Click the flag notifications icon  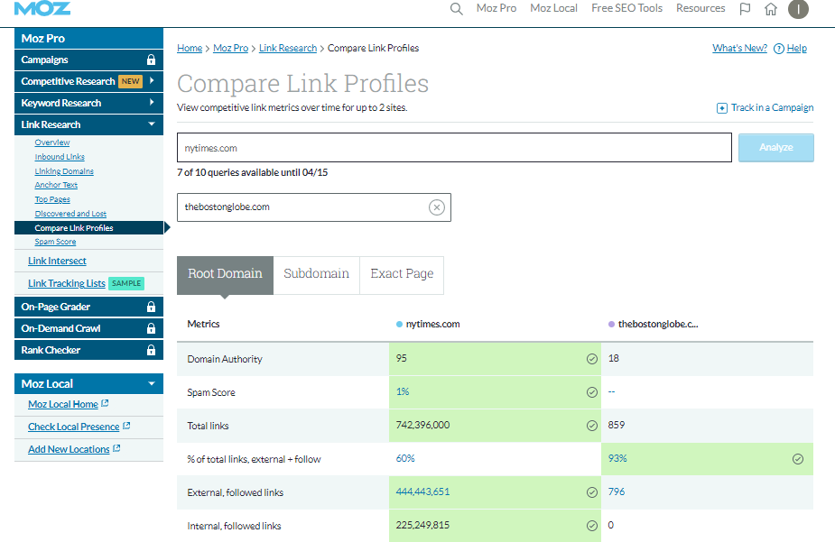coord(745,8)
